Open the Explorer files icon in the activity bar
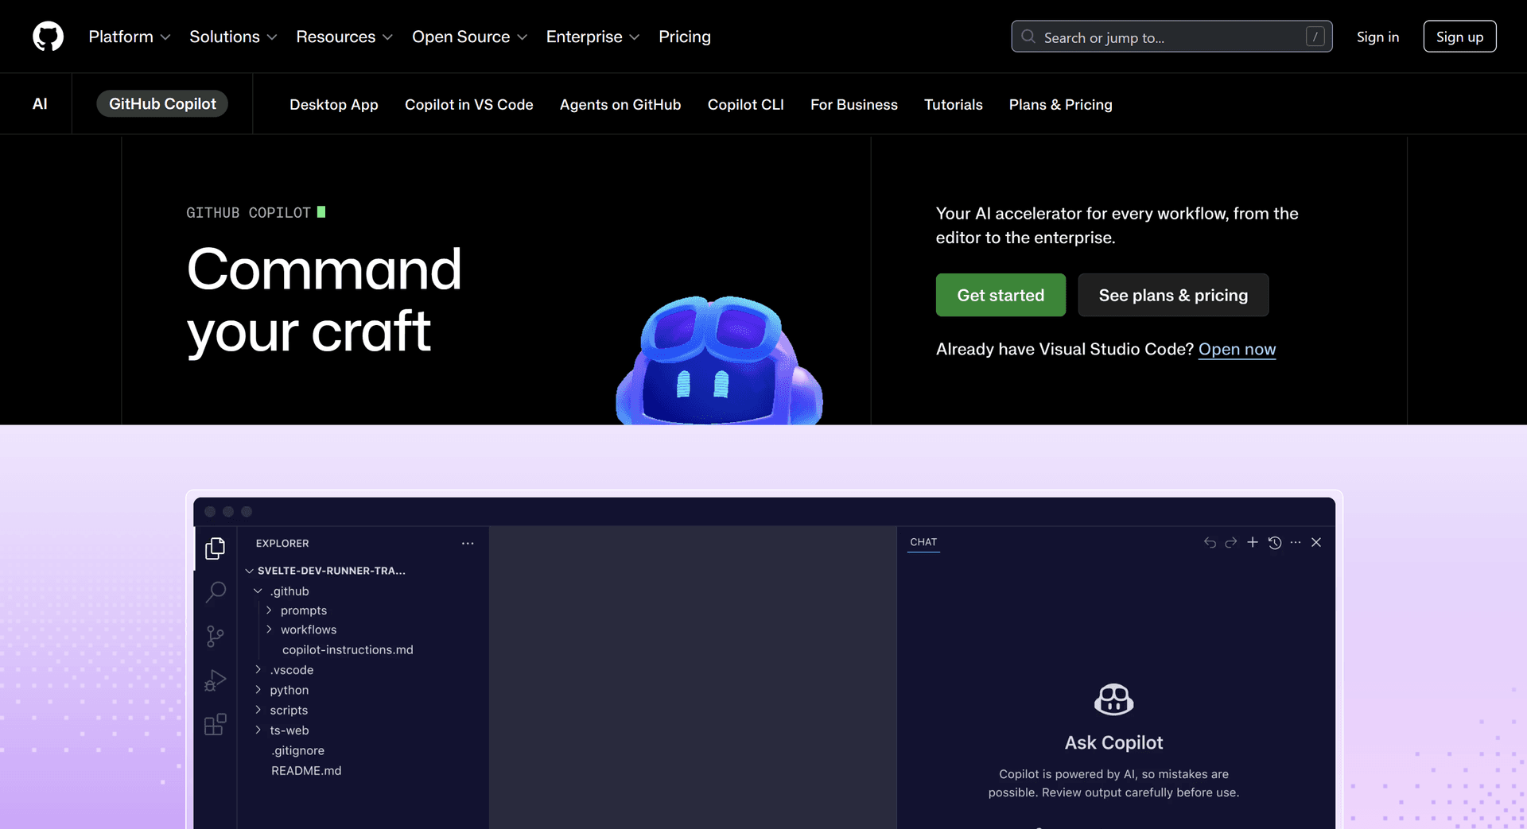Screen dimensions: 1527x829 (215, 548)
